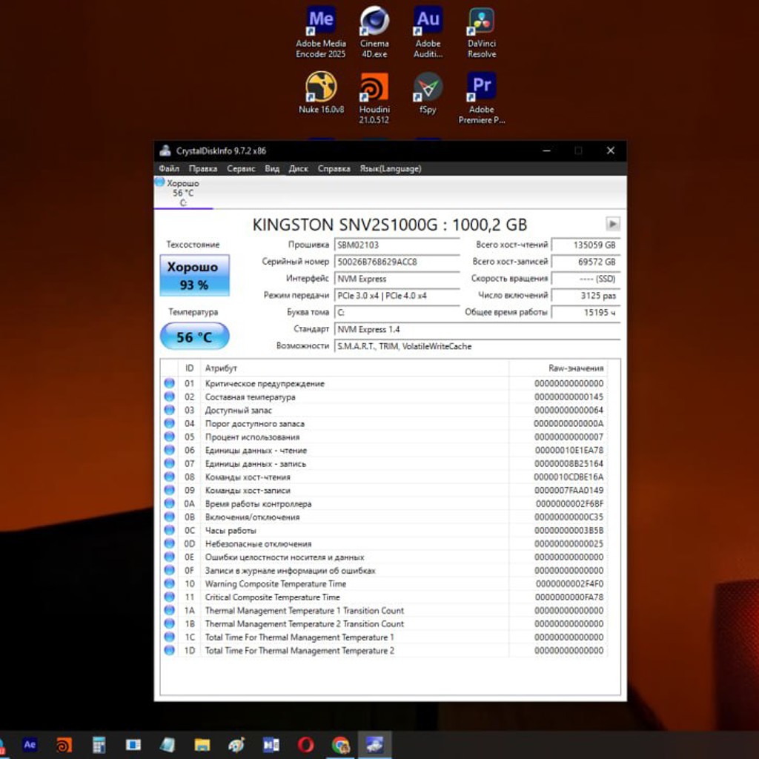This screenshot has width=759, height=759.
Task: Open File Explorer from the taskbar
Action: coord(202,744)
